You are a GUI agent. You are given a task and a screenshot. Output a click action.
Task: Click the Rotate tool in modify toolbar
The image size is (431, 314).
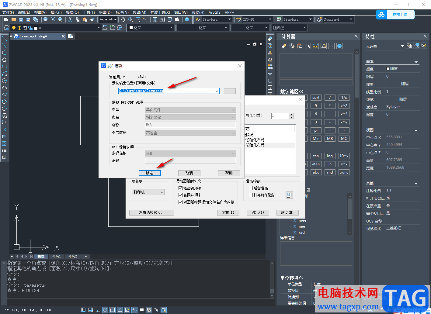[270, 81]
